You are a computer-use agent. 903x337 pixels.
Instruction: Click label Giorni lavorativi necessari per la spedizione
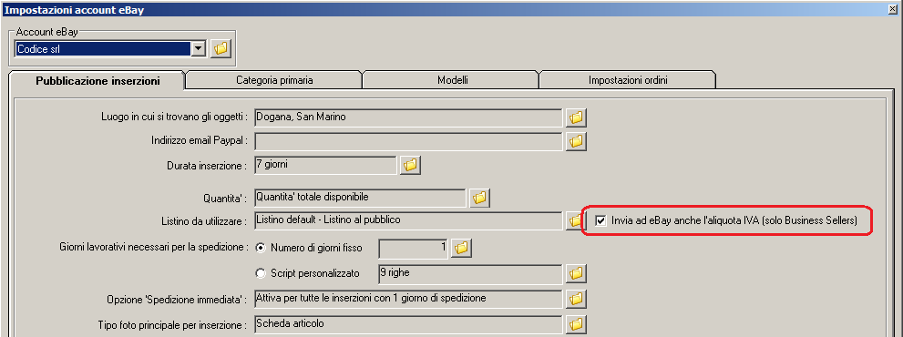click(x=154, y=247)
